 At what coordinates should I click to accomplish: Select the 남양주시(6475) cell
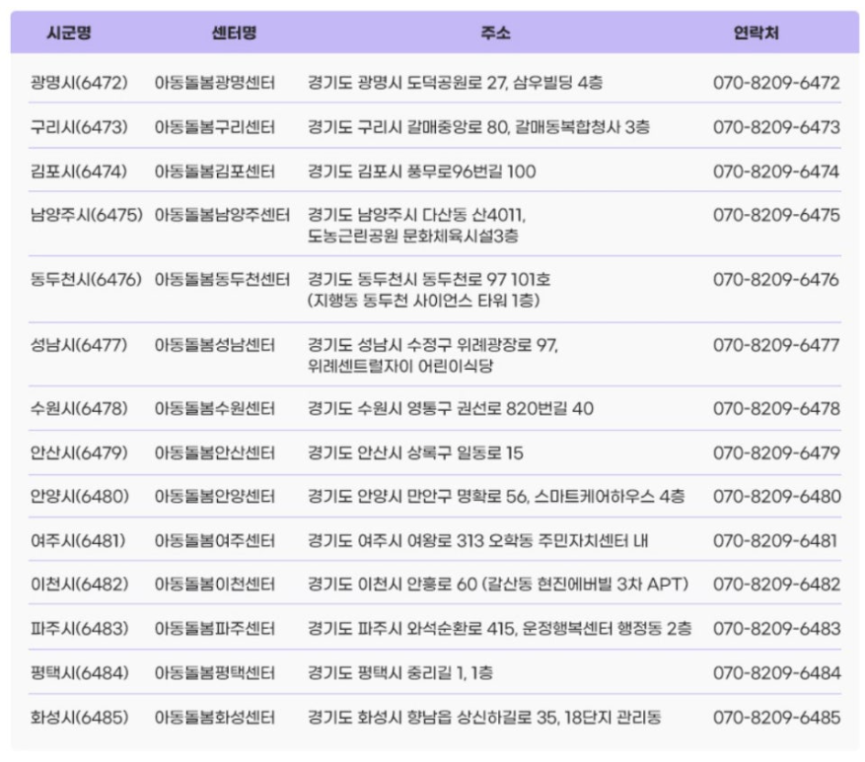click(87, 215)
